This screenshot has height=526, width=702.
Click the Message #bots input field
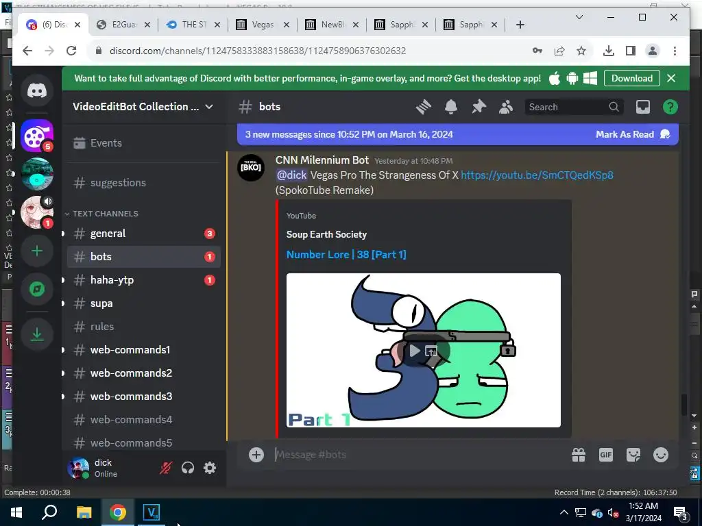coord(416,455)
